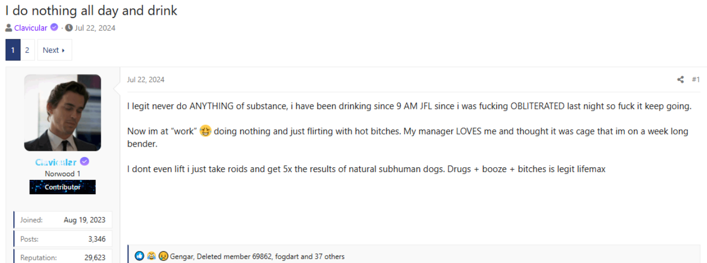Image resolution: width=707 pixels, height=263 pixels.
Task: Select page 1 in pagination
Action: 13,50
